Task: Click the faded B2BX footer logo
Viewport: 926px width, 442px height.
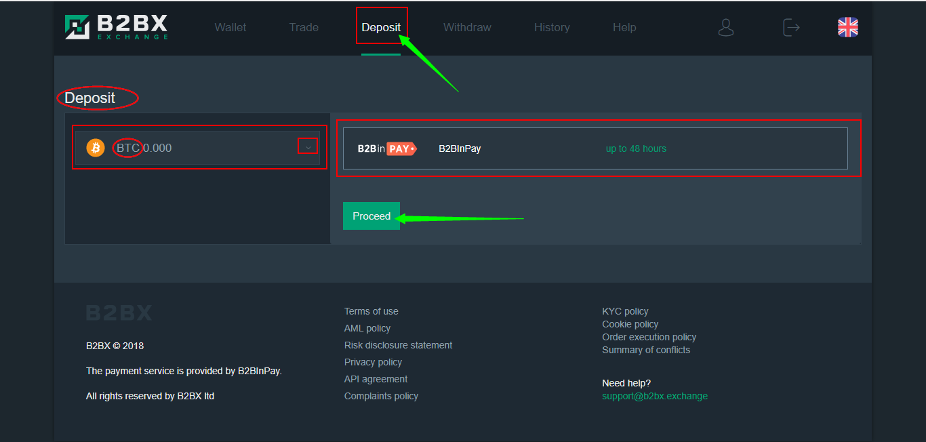Action: (x=119, y=313)
